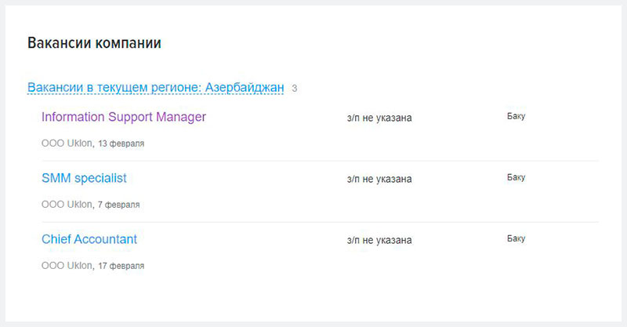627x327 pixels.
Task: Select Баку in the SMM specialist row
Action: (516, 178)
